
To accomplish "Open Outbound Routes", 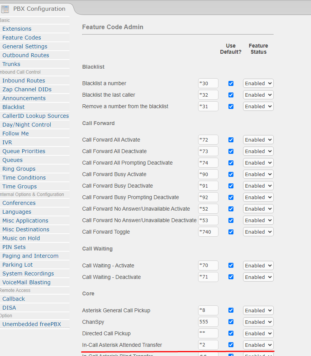I will [x=26, y=55].
